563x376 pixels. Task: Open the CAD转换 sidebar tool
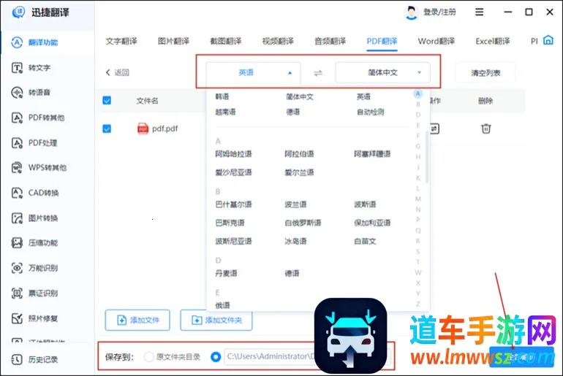(35, 193)
